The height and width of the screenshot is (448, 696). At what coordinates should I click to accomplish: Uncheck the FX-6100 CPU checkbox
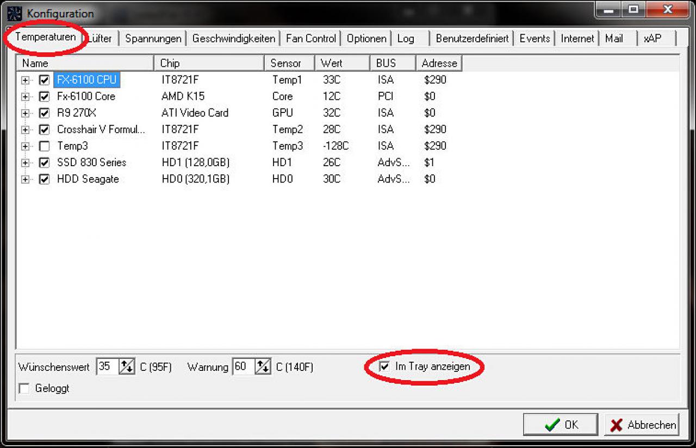tap(45, 80)
